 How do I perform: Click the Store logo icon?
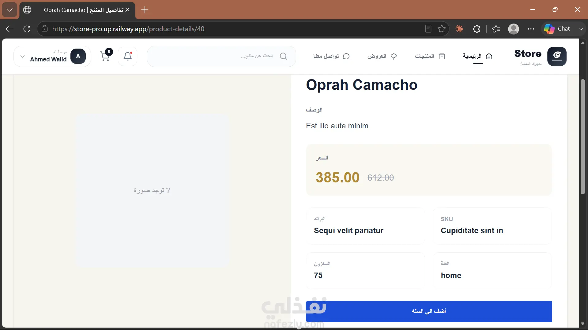pos(557,56)
